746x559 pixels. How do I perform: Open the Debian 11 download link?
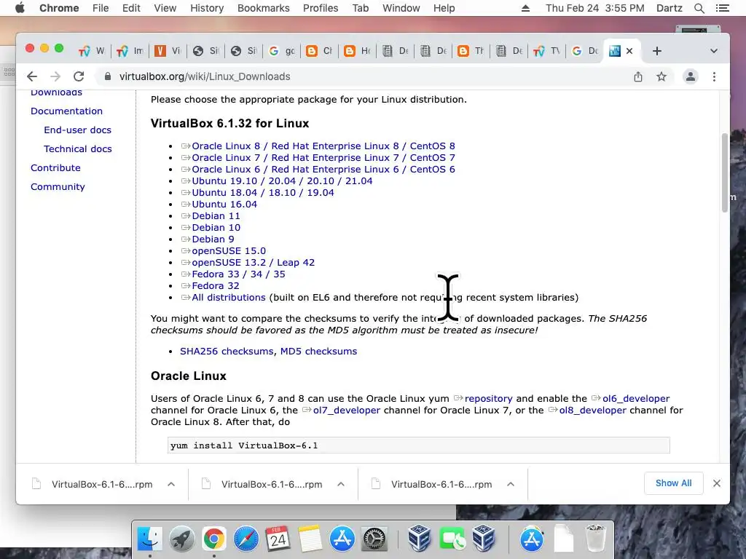pyautogui.click(x=216, y=215)
